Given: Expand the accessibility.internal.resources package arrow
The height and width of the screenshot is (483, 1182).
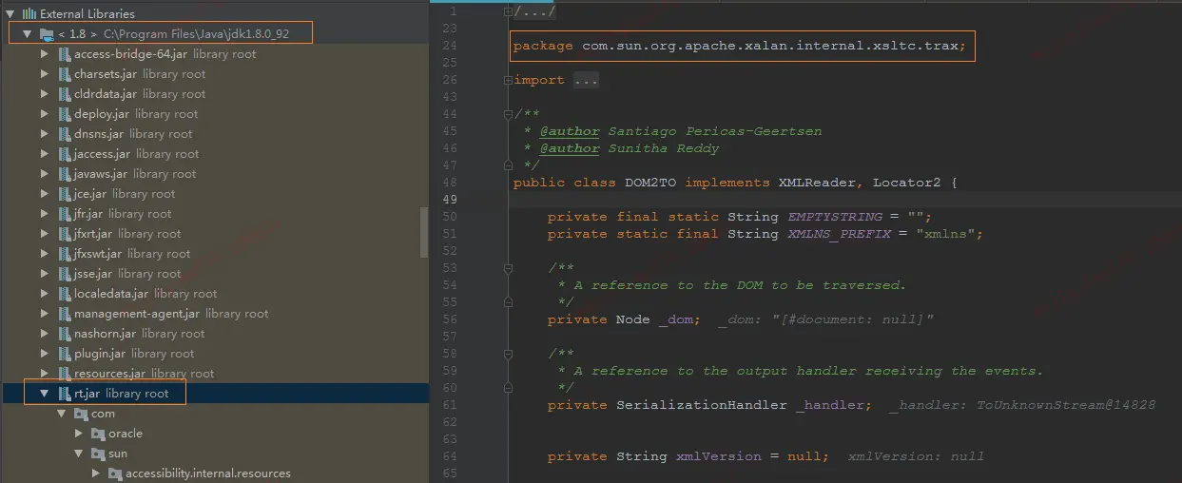Looking at the screenshot, I should coord(96,473).
